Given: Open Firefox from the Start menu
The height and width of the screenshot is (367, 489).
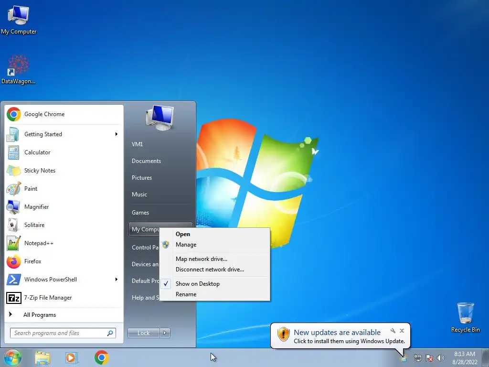Looking at the screenshot, I should click(x=64, y=261).
